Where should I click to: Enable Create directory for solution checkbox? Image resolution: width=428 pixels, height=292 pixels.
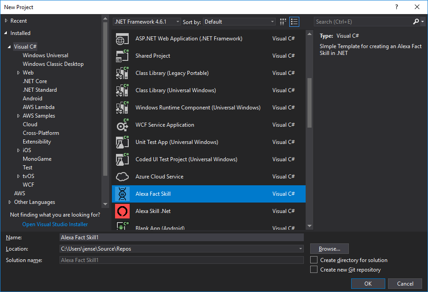(314, 260)
